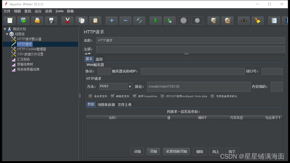Image resolution: width=290 pixels, height=163 pixels.
Task: Toggle the 自动重定向 checkbox
Action: click(x=90, y=96)
